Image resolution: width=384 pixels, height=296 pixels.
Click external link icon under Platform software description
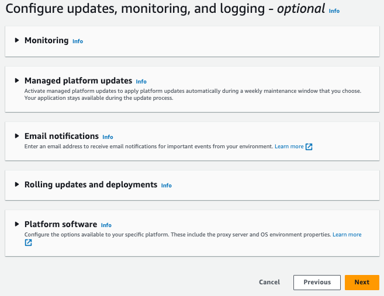tap(28, 243)
